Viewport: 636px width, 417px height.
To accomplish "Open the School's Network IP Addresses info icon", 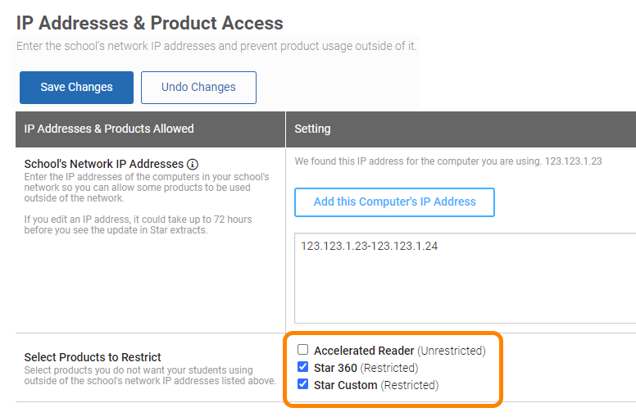I will [x=193, y=165].
